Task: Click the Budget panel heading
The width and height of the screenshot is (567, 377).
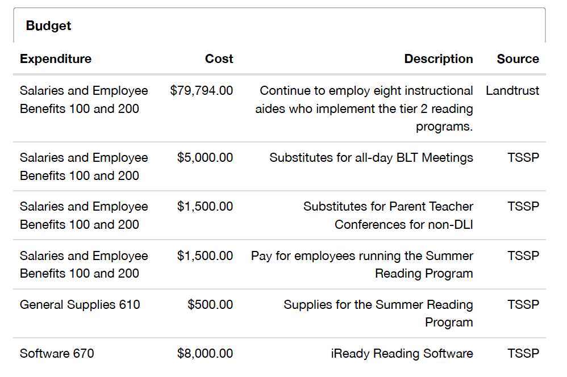Action: (x=48, y=26)
